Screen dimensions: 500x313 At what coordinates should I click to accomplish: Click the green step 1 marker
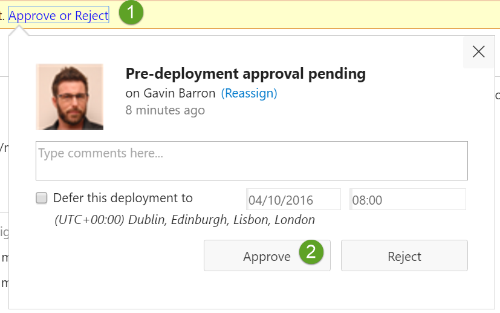(131, 13)
